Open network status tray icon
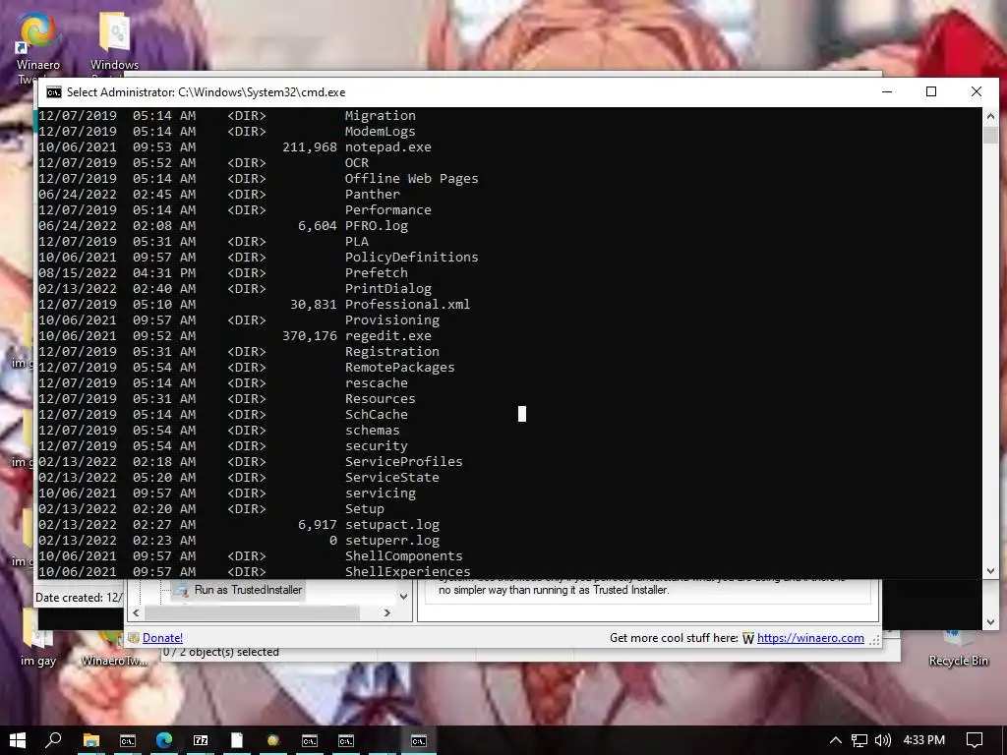This screenshot has width=1007, height=755. coord(859,740)
